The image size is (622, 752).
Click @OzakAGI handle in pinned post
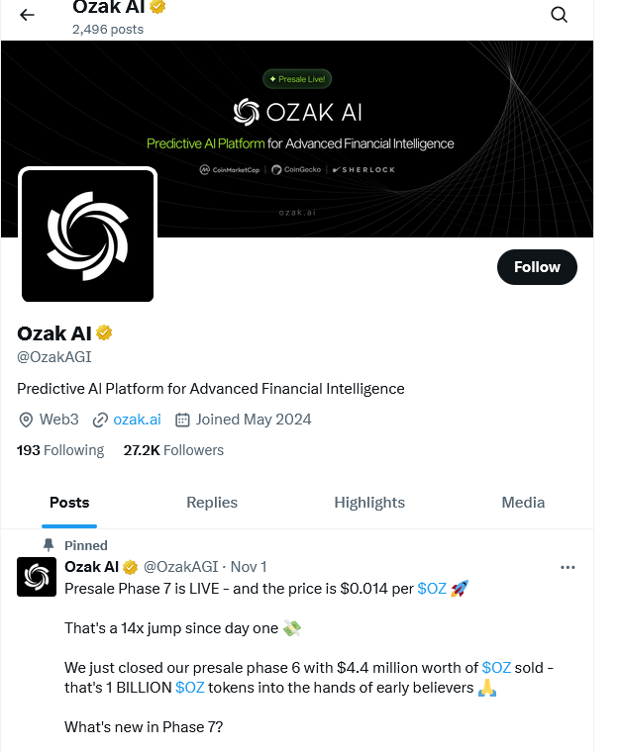(181, 567)
